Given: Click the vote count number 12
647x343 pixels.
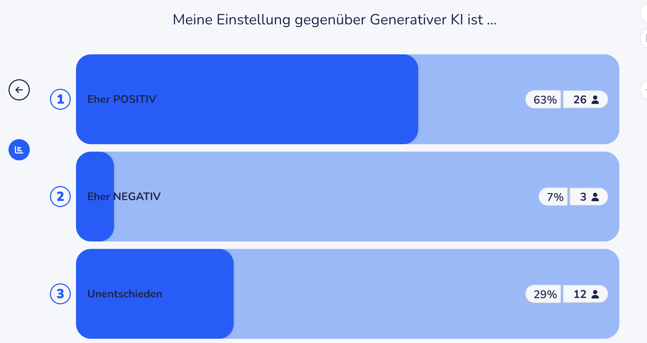Looking at the screenshot, I should (x=580, y=294).
